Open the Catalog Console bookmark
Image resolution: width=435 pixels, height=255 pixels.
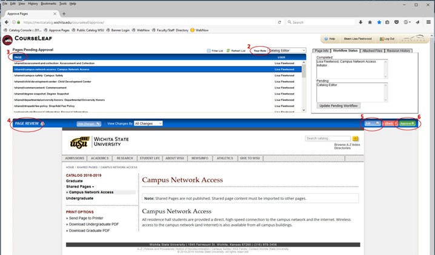pos(22,30)
